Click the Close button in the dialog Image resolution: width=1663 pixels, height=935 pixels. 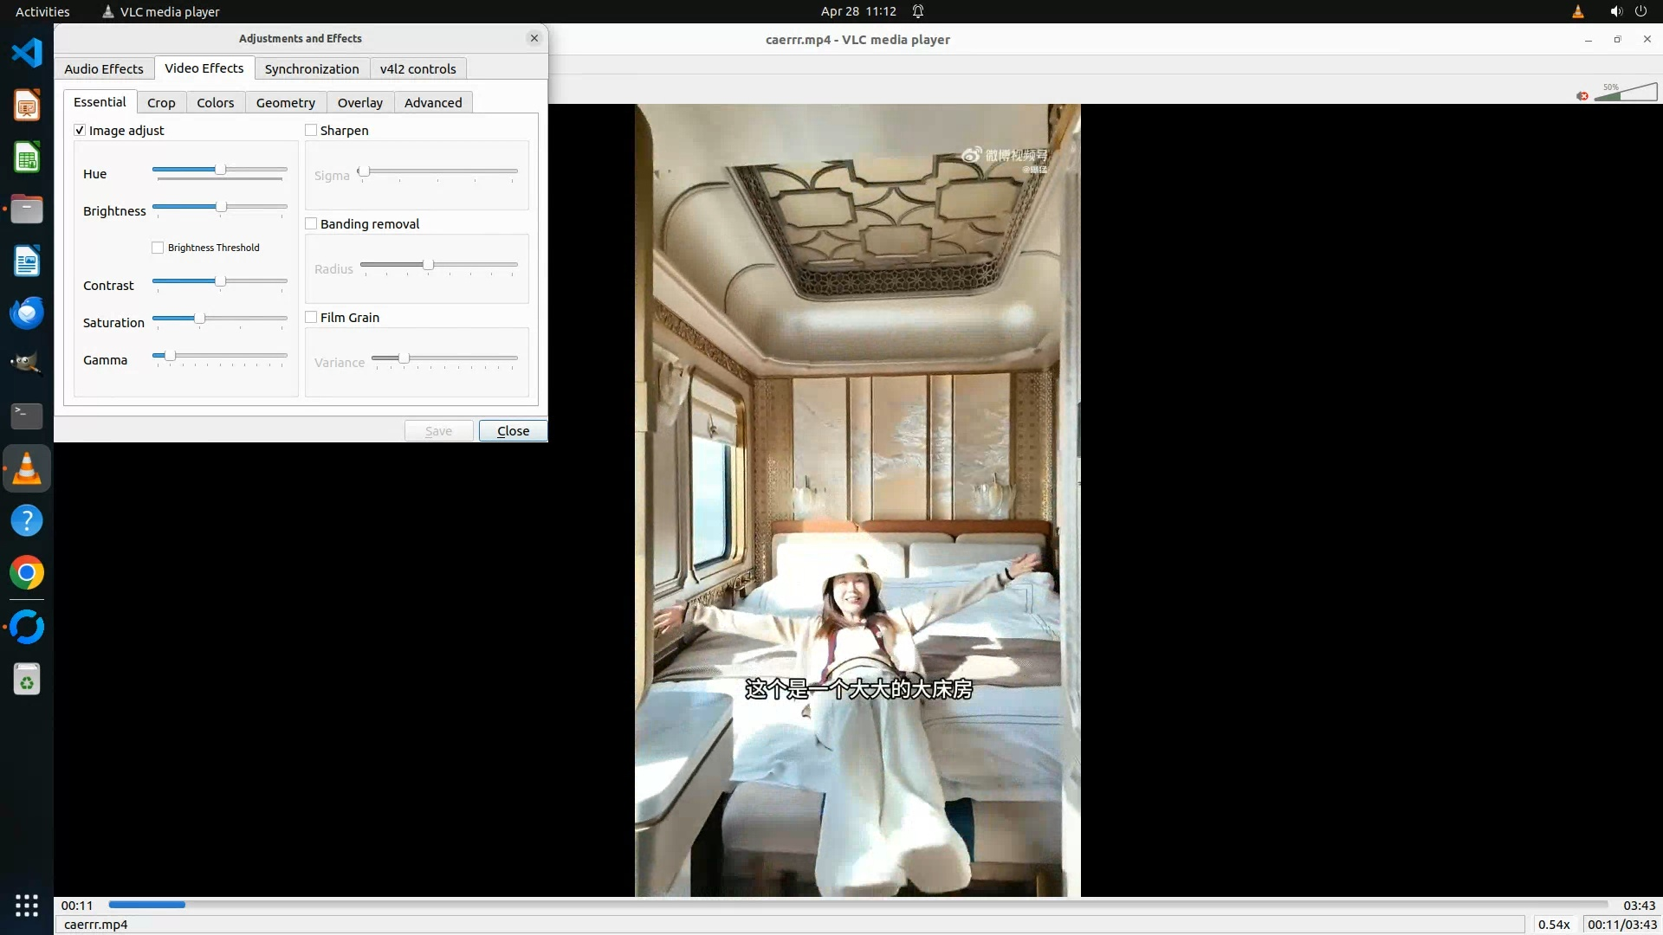(513, 430)
